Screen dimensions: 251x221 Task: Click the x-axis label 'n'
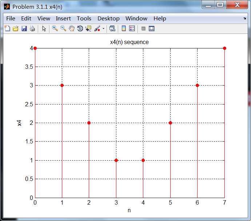click(x=129, y=210)
